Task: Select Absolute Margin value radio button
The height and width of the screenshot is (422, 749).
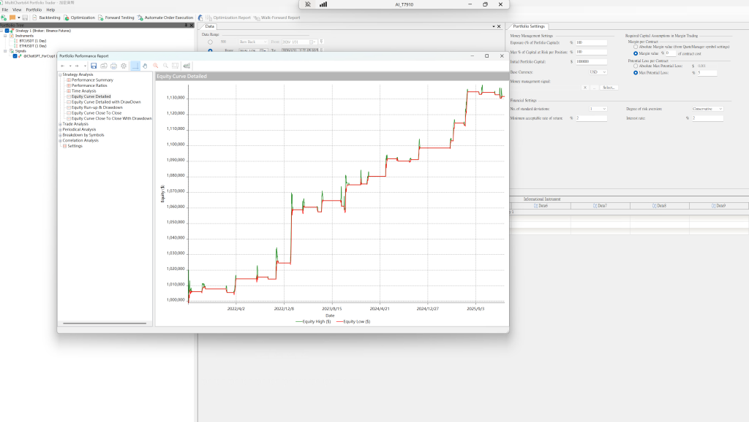Action: 636,47
